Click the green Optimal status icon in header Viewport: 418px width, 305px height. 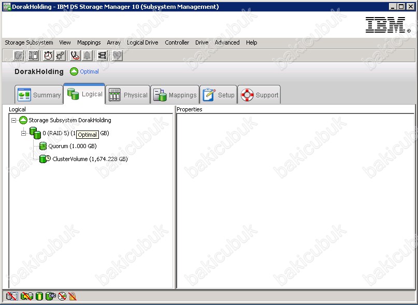pos(74,71)
